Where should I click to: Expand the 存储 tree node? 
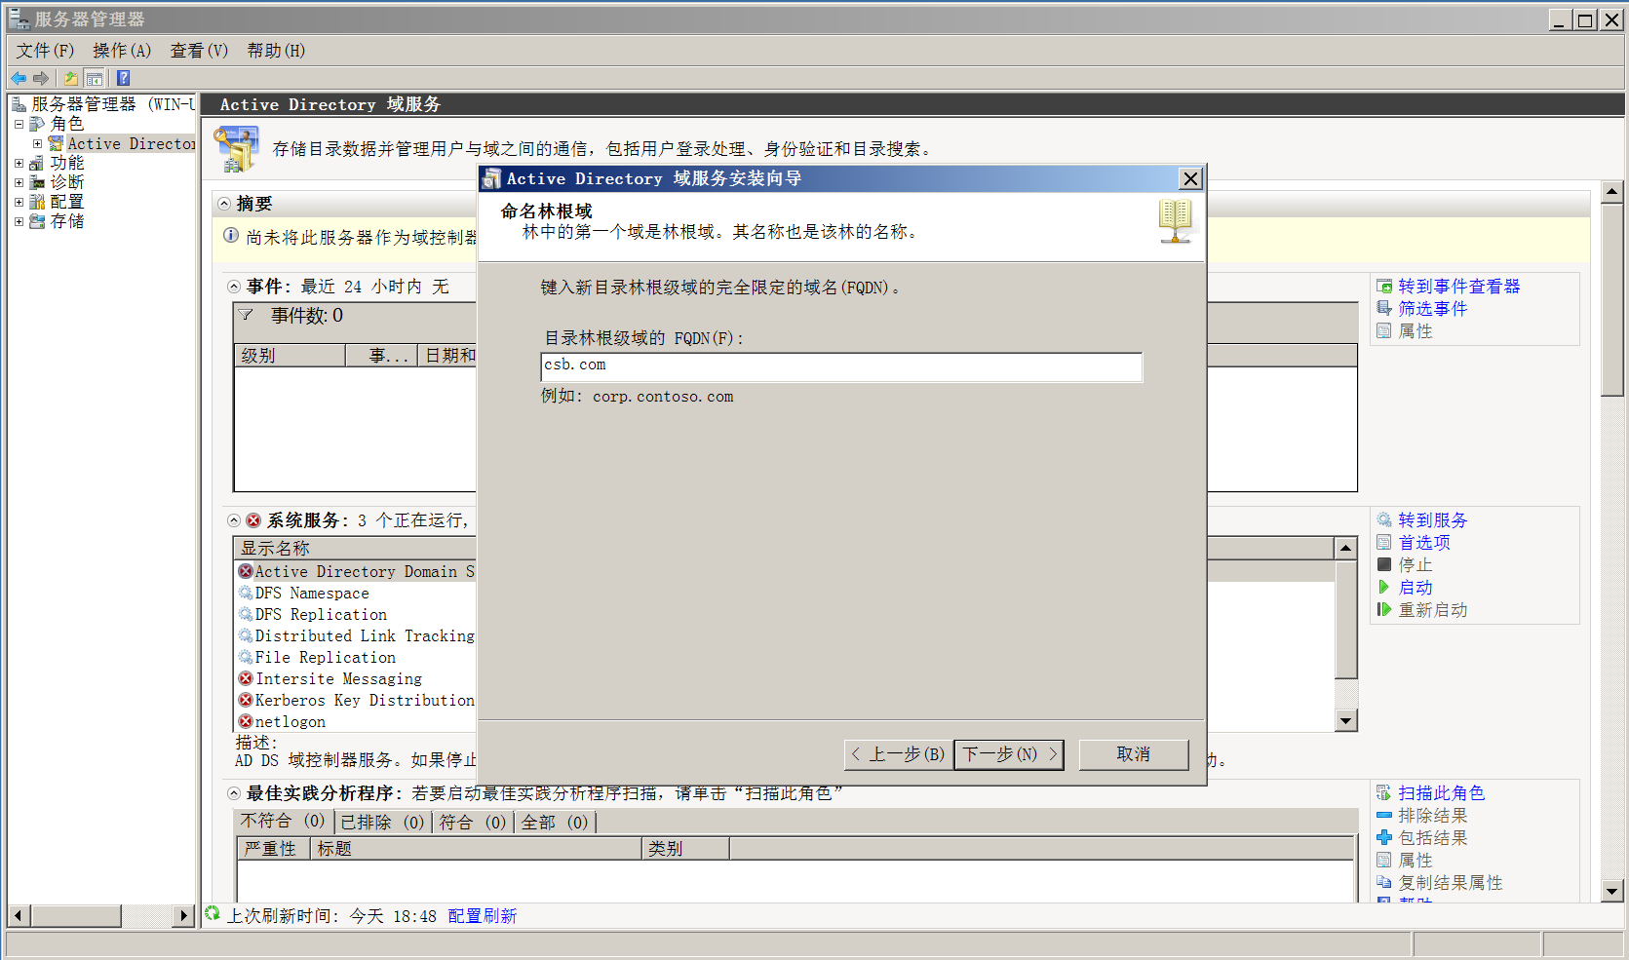(19, 221)
